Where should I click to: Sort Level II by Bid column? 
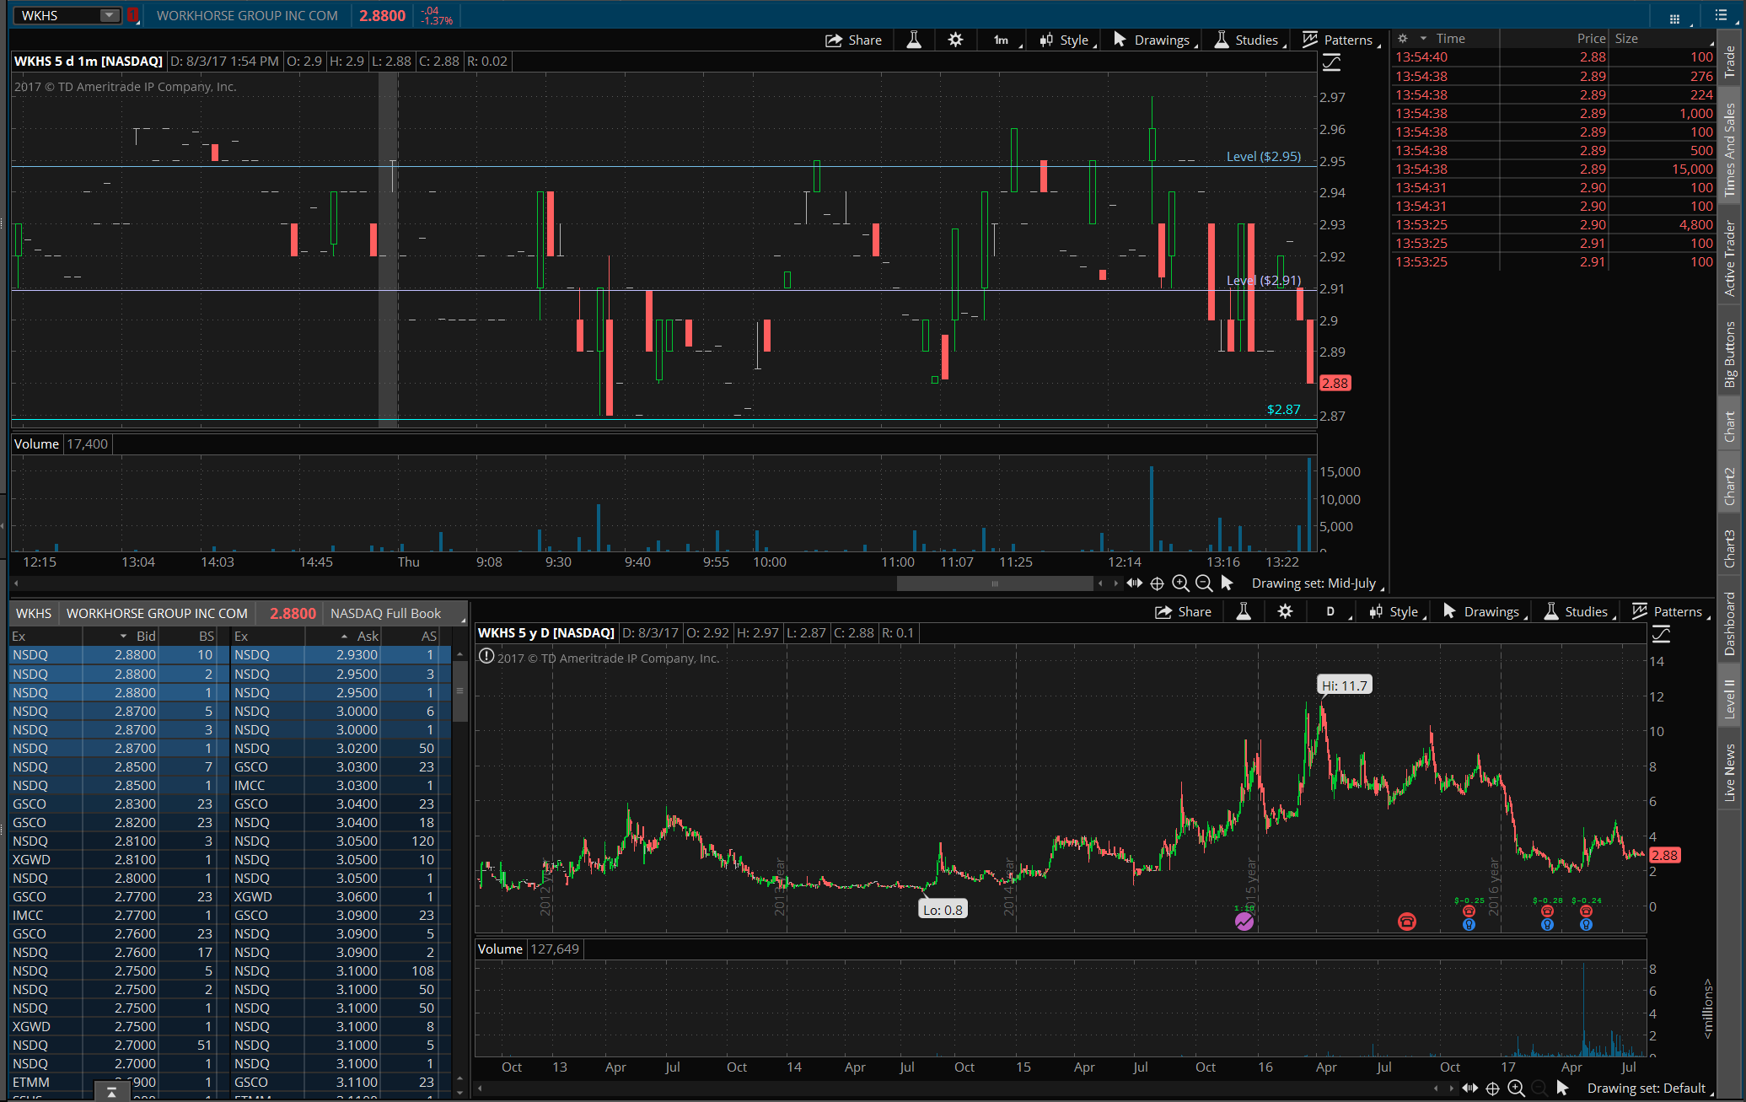point(146,636)
